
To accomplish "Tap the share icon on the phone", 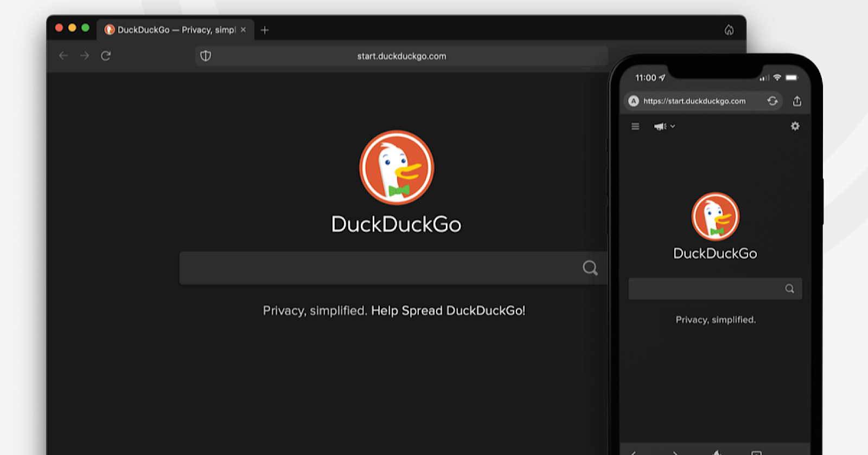I will click(797, 101).
